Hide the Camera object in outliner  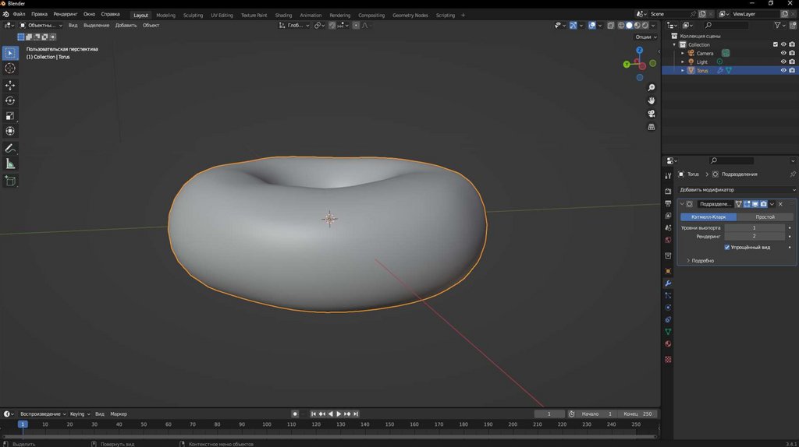click(783, 53)
